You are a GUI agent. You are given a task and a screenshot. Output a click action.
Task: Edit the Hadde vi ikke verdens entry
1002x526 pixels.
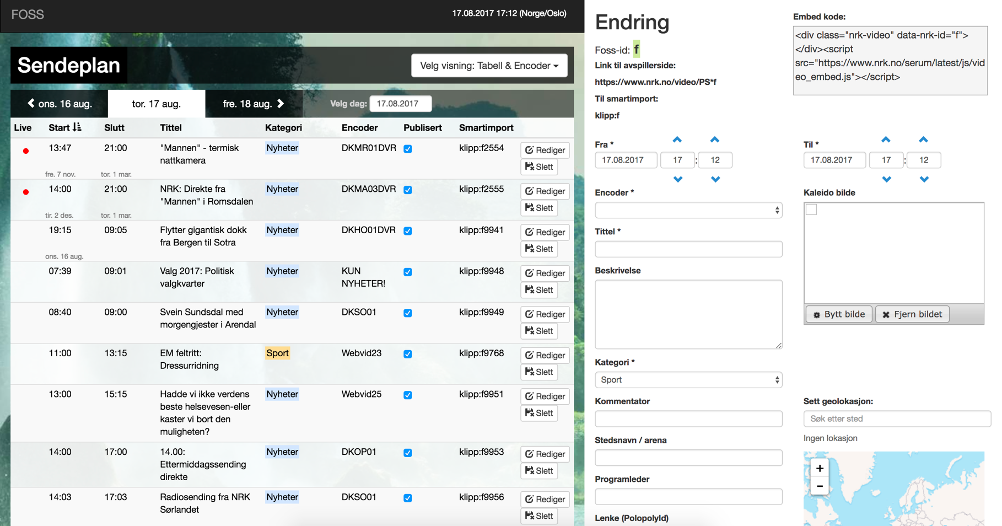coord(545,396)
